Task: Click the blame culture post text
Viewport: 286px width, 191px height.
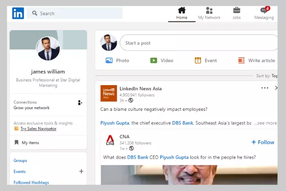Action: [x=154, y=109]
